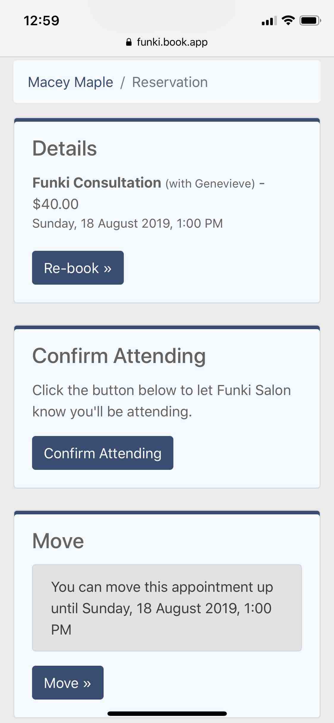Click the Confirm Attending section heading

[119, 356]
